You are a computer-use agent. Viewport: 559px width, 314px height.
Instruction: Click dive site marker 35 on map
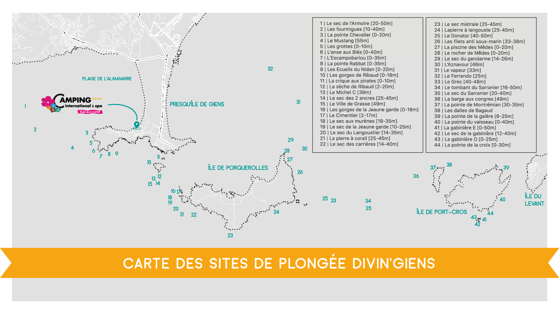[368, 208]
